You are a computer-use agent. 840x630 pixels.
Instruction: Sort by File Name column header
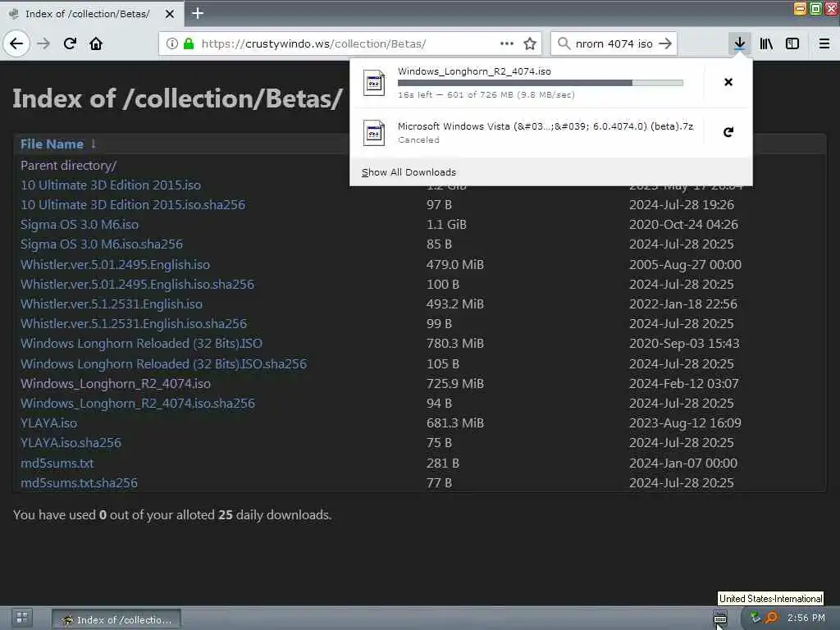point(52,144)
